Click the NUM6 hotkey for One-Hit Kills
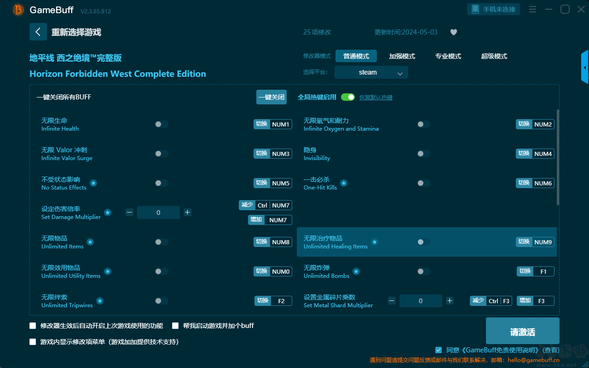589x368 pixels. click(535, 183)
